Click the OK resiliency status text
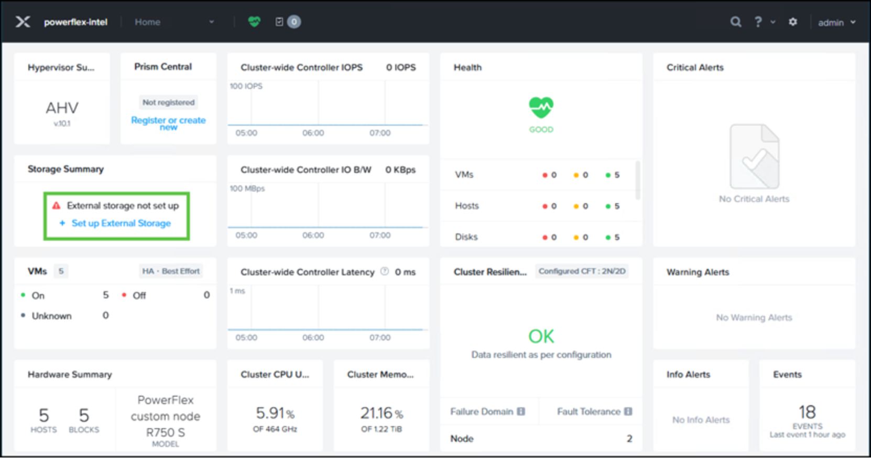 pyautogui.click(x=541, y=336)
